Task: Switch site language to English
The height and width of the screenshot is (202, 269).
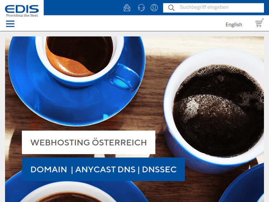Action: (x=233, y=24)
